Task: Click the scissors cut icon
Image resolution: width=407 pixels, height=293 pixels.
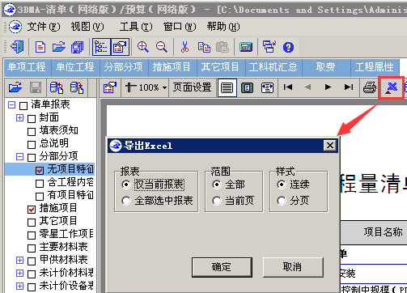Action: point(184,47)
